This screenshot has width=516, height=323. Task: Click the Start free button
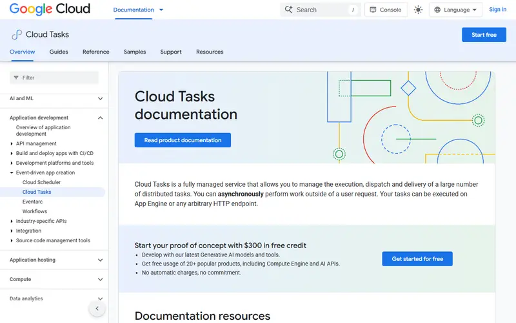point(484,35)
